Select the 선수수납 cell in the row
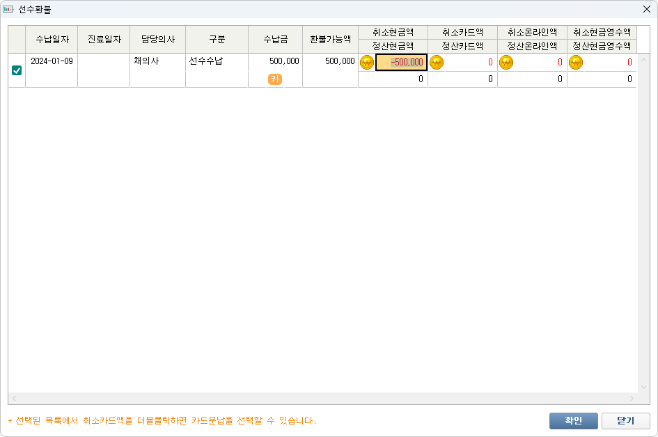658x437 pixels. click(217, 62)
